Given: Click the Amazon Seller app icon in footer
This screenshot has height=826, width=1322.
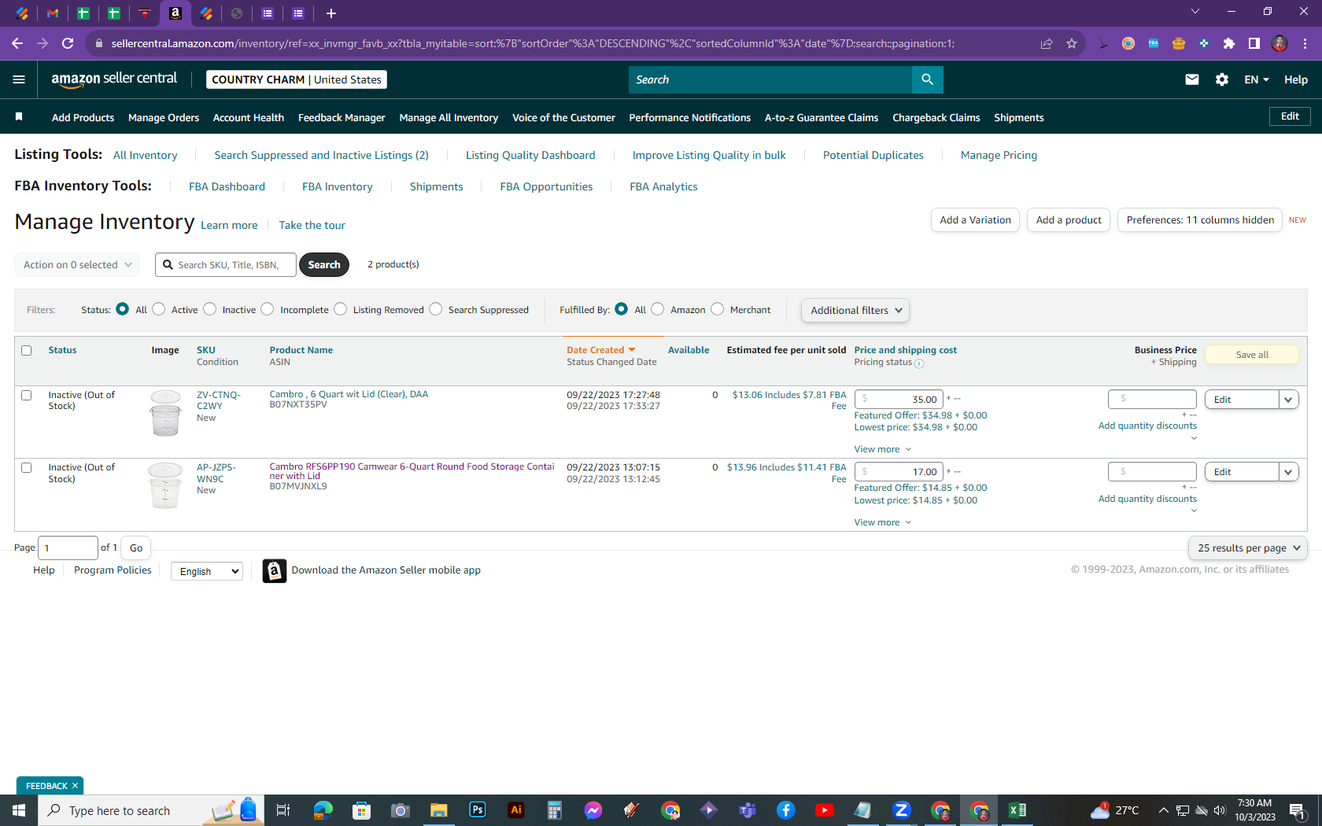Looking at the screenshot, I should 274,570.
